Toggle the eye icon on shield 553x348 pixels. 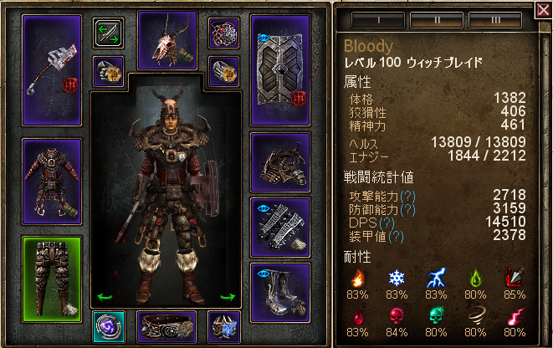(264, 38)
